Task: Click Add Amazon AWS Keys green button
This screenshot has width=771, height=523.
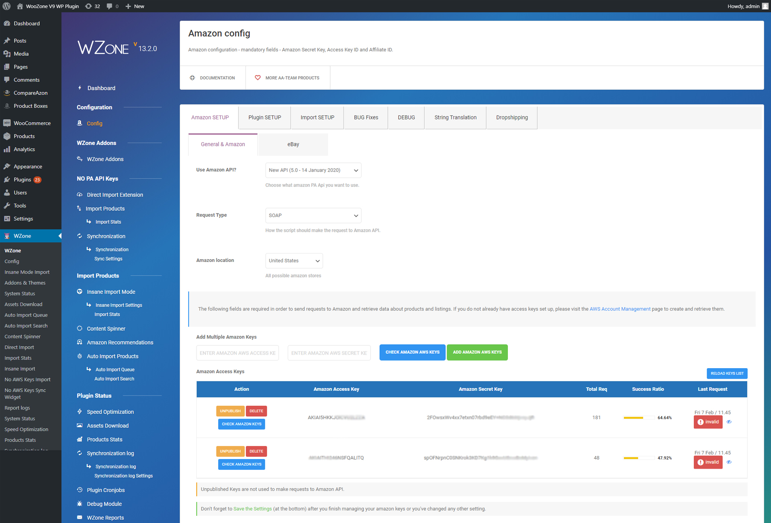Action: (477, 352)
